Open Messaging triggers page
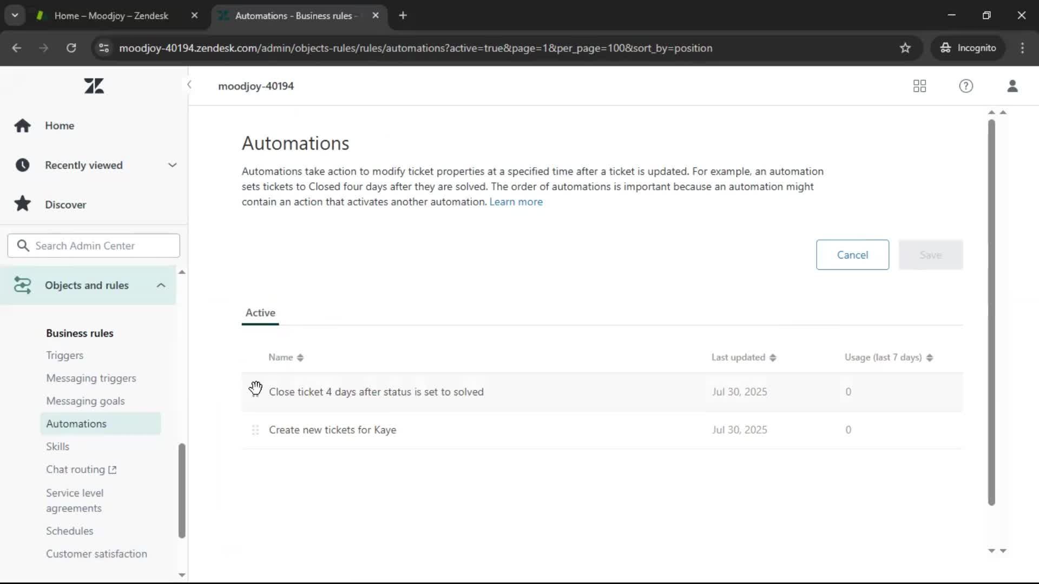Viewport: 1039px width, 584px height. [91, 378]
